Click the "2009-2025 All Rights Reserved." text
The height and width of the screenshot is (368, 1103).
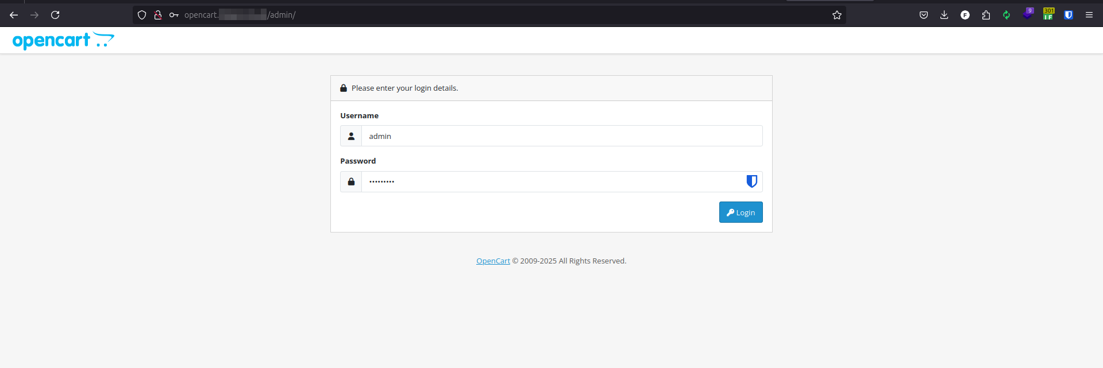click(x=573, y=261)
